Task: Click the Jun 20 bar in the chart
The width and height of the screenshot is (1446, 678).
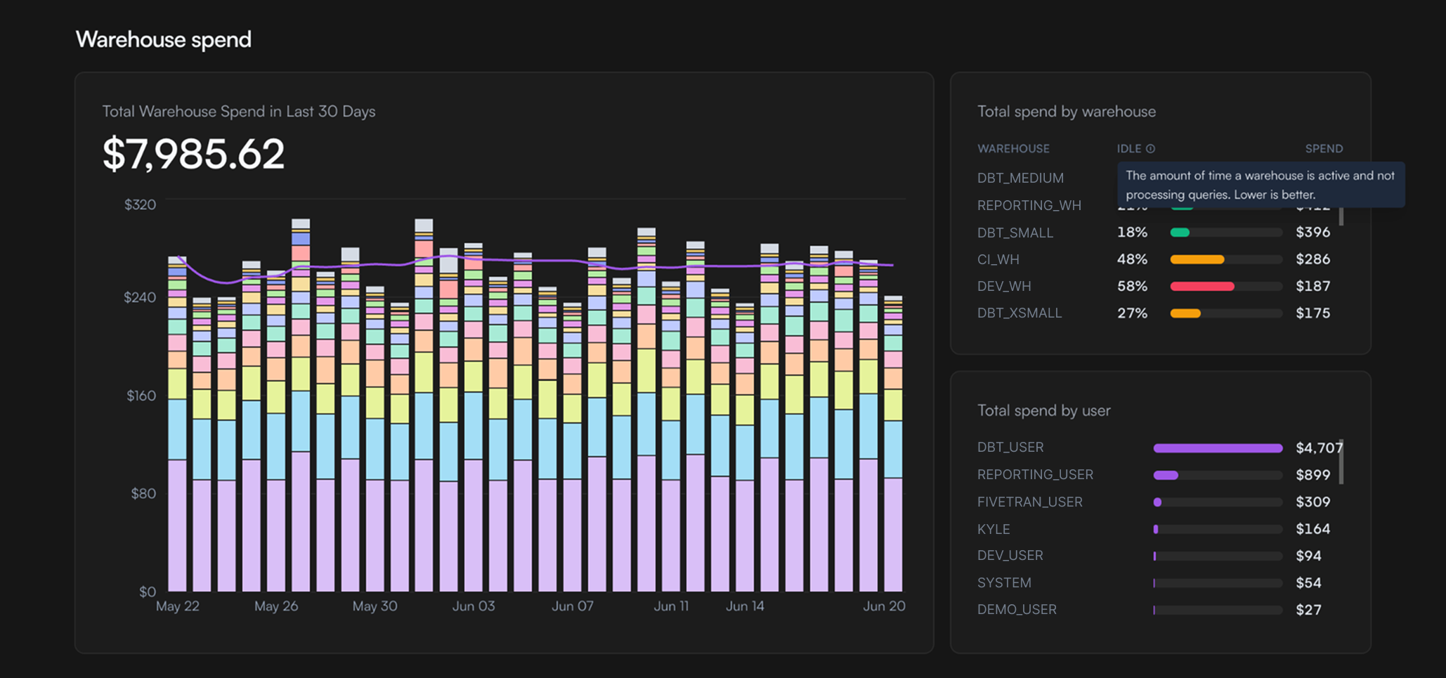Action: click(893, 443)
